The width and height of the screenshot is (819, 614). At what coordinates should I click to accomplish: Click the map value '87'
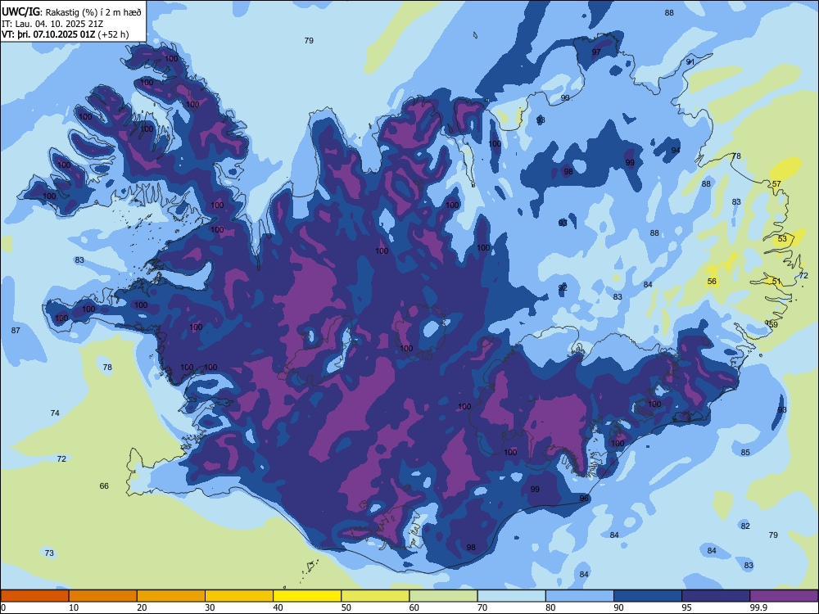tap(16, 330)
